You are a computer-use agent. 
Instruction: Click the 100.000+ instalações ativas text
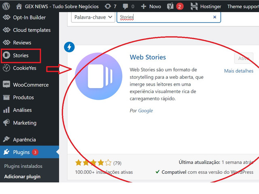pos(104,172)
